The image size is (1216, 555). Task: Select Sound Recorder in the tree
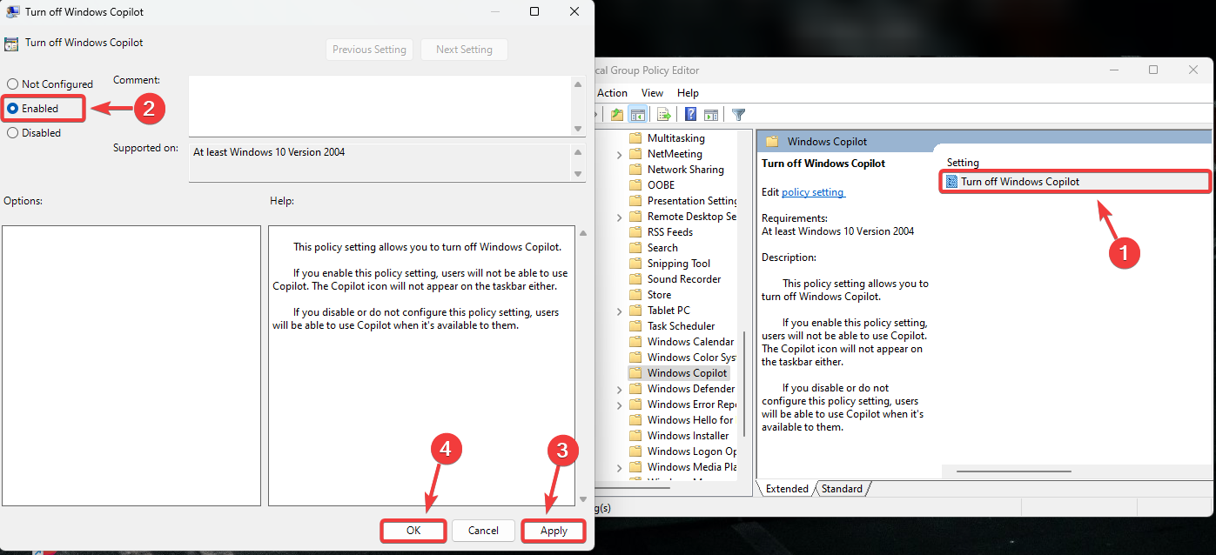point(684,279)
